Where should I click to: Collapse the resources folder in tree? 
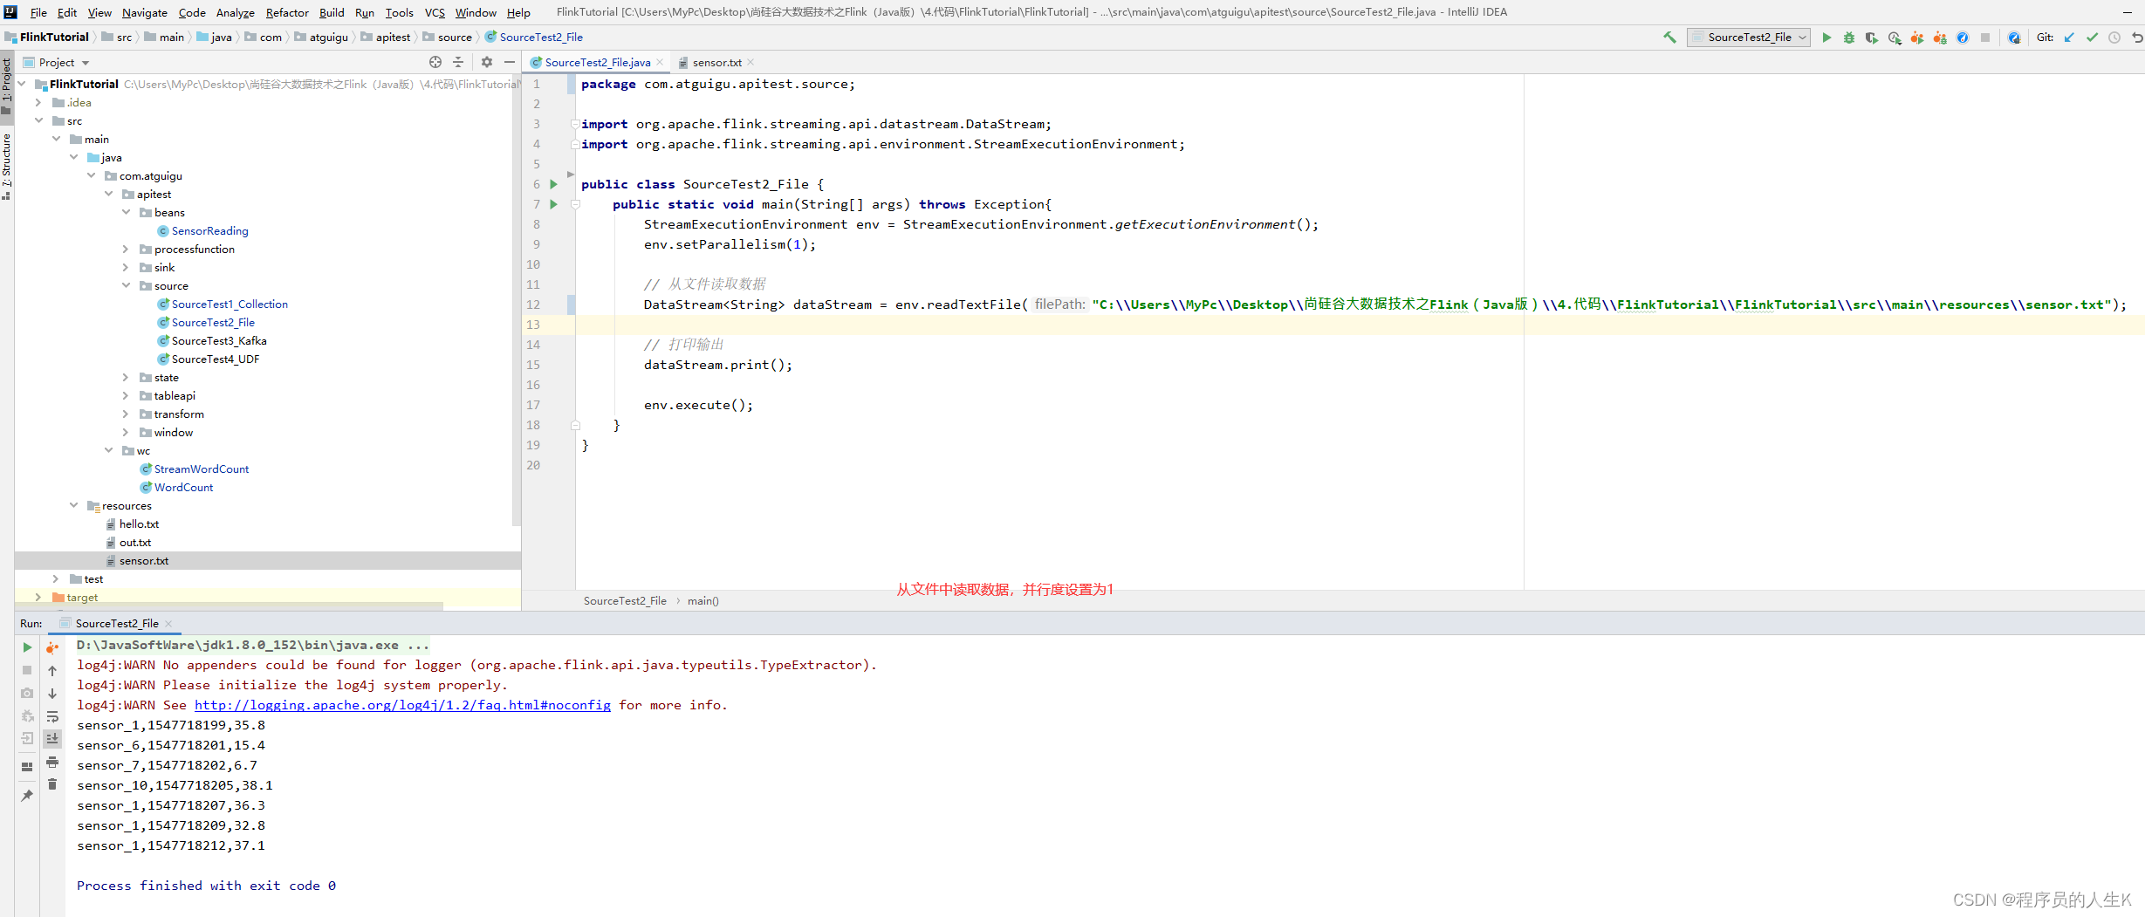point(74,506)
